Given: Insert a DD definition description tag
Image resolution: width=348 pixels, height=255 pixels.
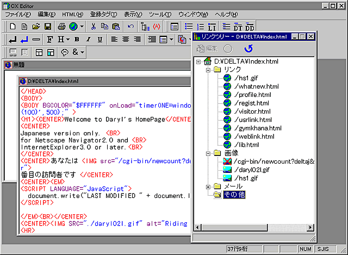Looking at the screenshot, I should 250,27.
